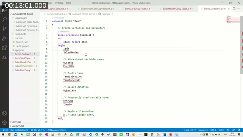
Task: Click ALNavigator_Demo in status bar
Action: 57,130
